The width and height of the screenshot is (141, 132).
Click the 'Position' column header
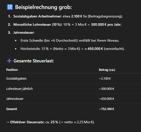12,70
